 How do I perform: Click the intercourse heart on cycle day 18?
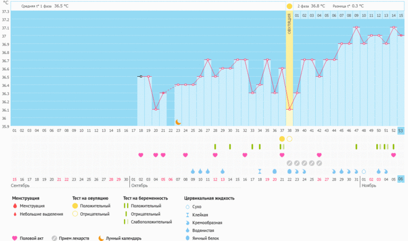coord(141,155)
